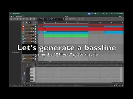Screen dimensions: 133x99
Task: Select the green clip in the arranger
Action: point(66,36)
